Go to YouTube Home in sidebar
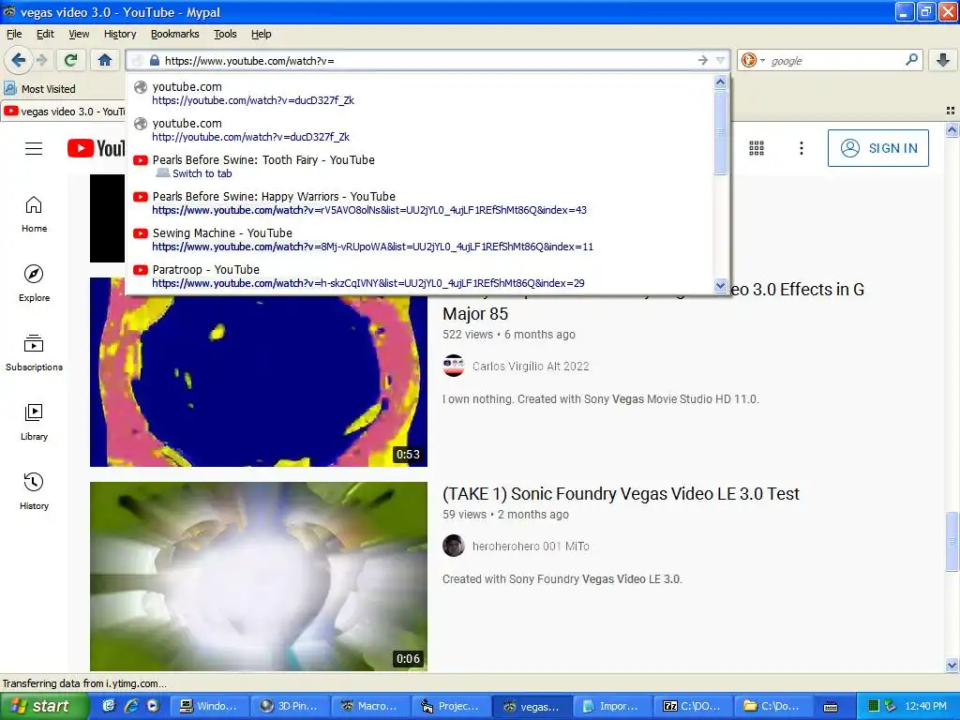The image size is (960, 720). point(35,215)
